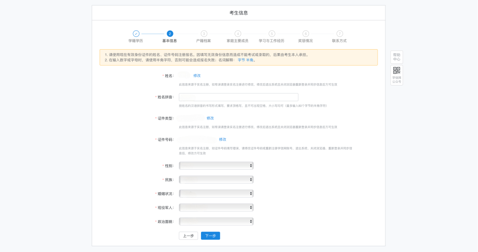Click the step 6 circle for 奖惩情况
This screenshot has height=252, width=478.
click(305, 34)
